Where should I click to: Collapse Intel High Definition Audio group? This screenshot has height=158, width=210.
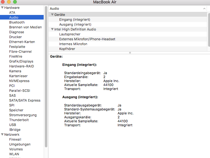[52, 29]
